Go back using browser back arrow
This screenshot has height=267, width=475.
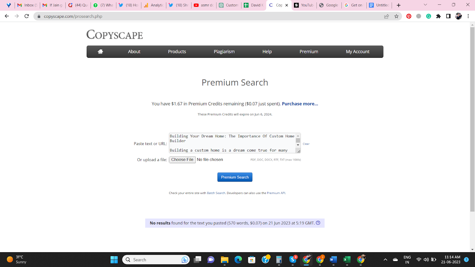(x=7, y=16)
